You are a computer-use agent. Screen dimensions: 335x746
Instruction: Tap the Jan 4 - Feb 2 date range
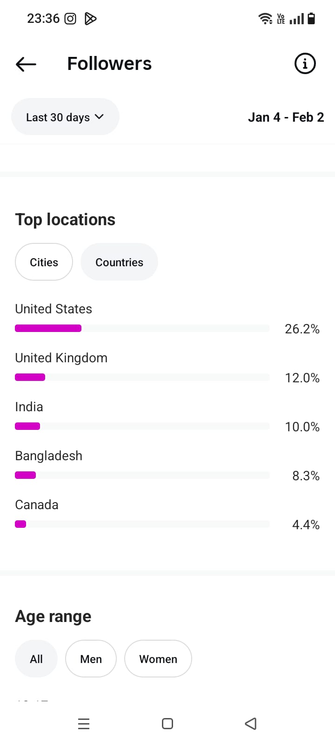(x=286, y=117)
